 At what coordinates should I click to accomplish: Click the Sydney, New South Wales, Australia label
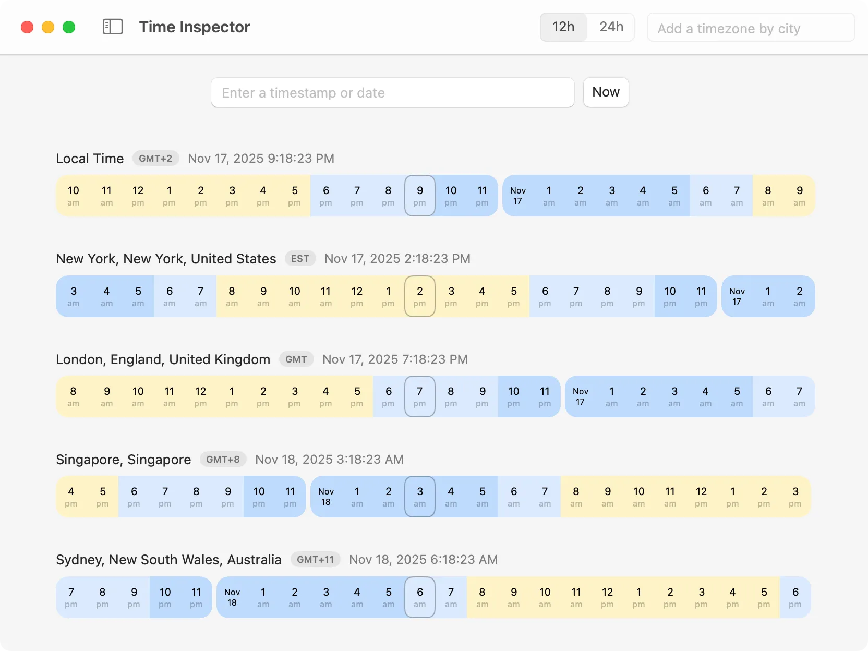(x=168, y=560)
